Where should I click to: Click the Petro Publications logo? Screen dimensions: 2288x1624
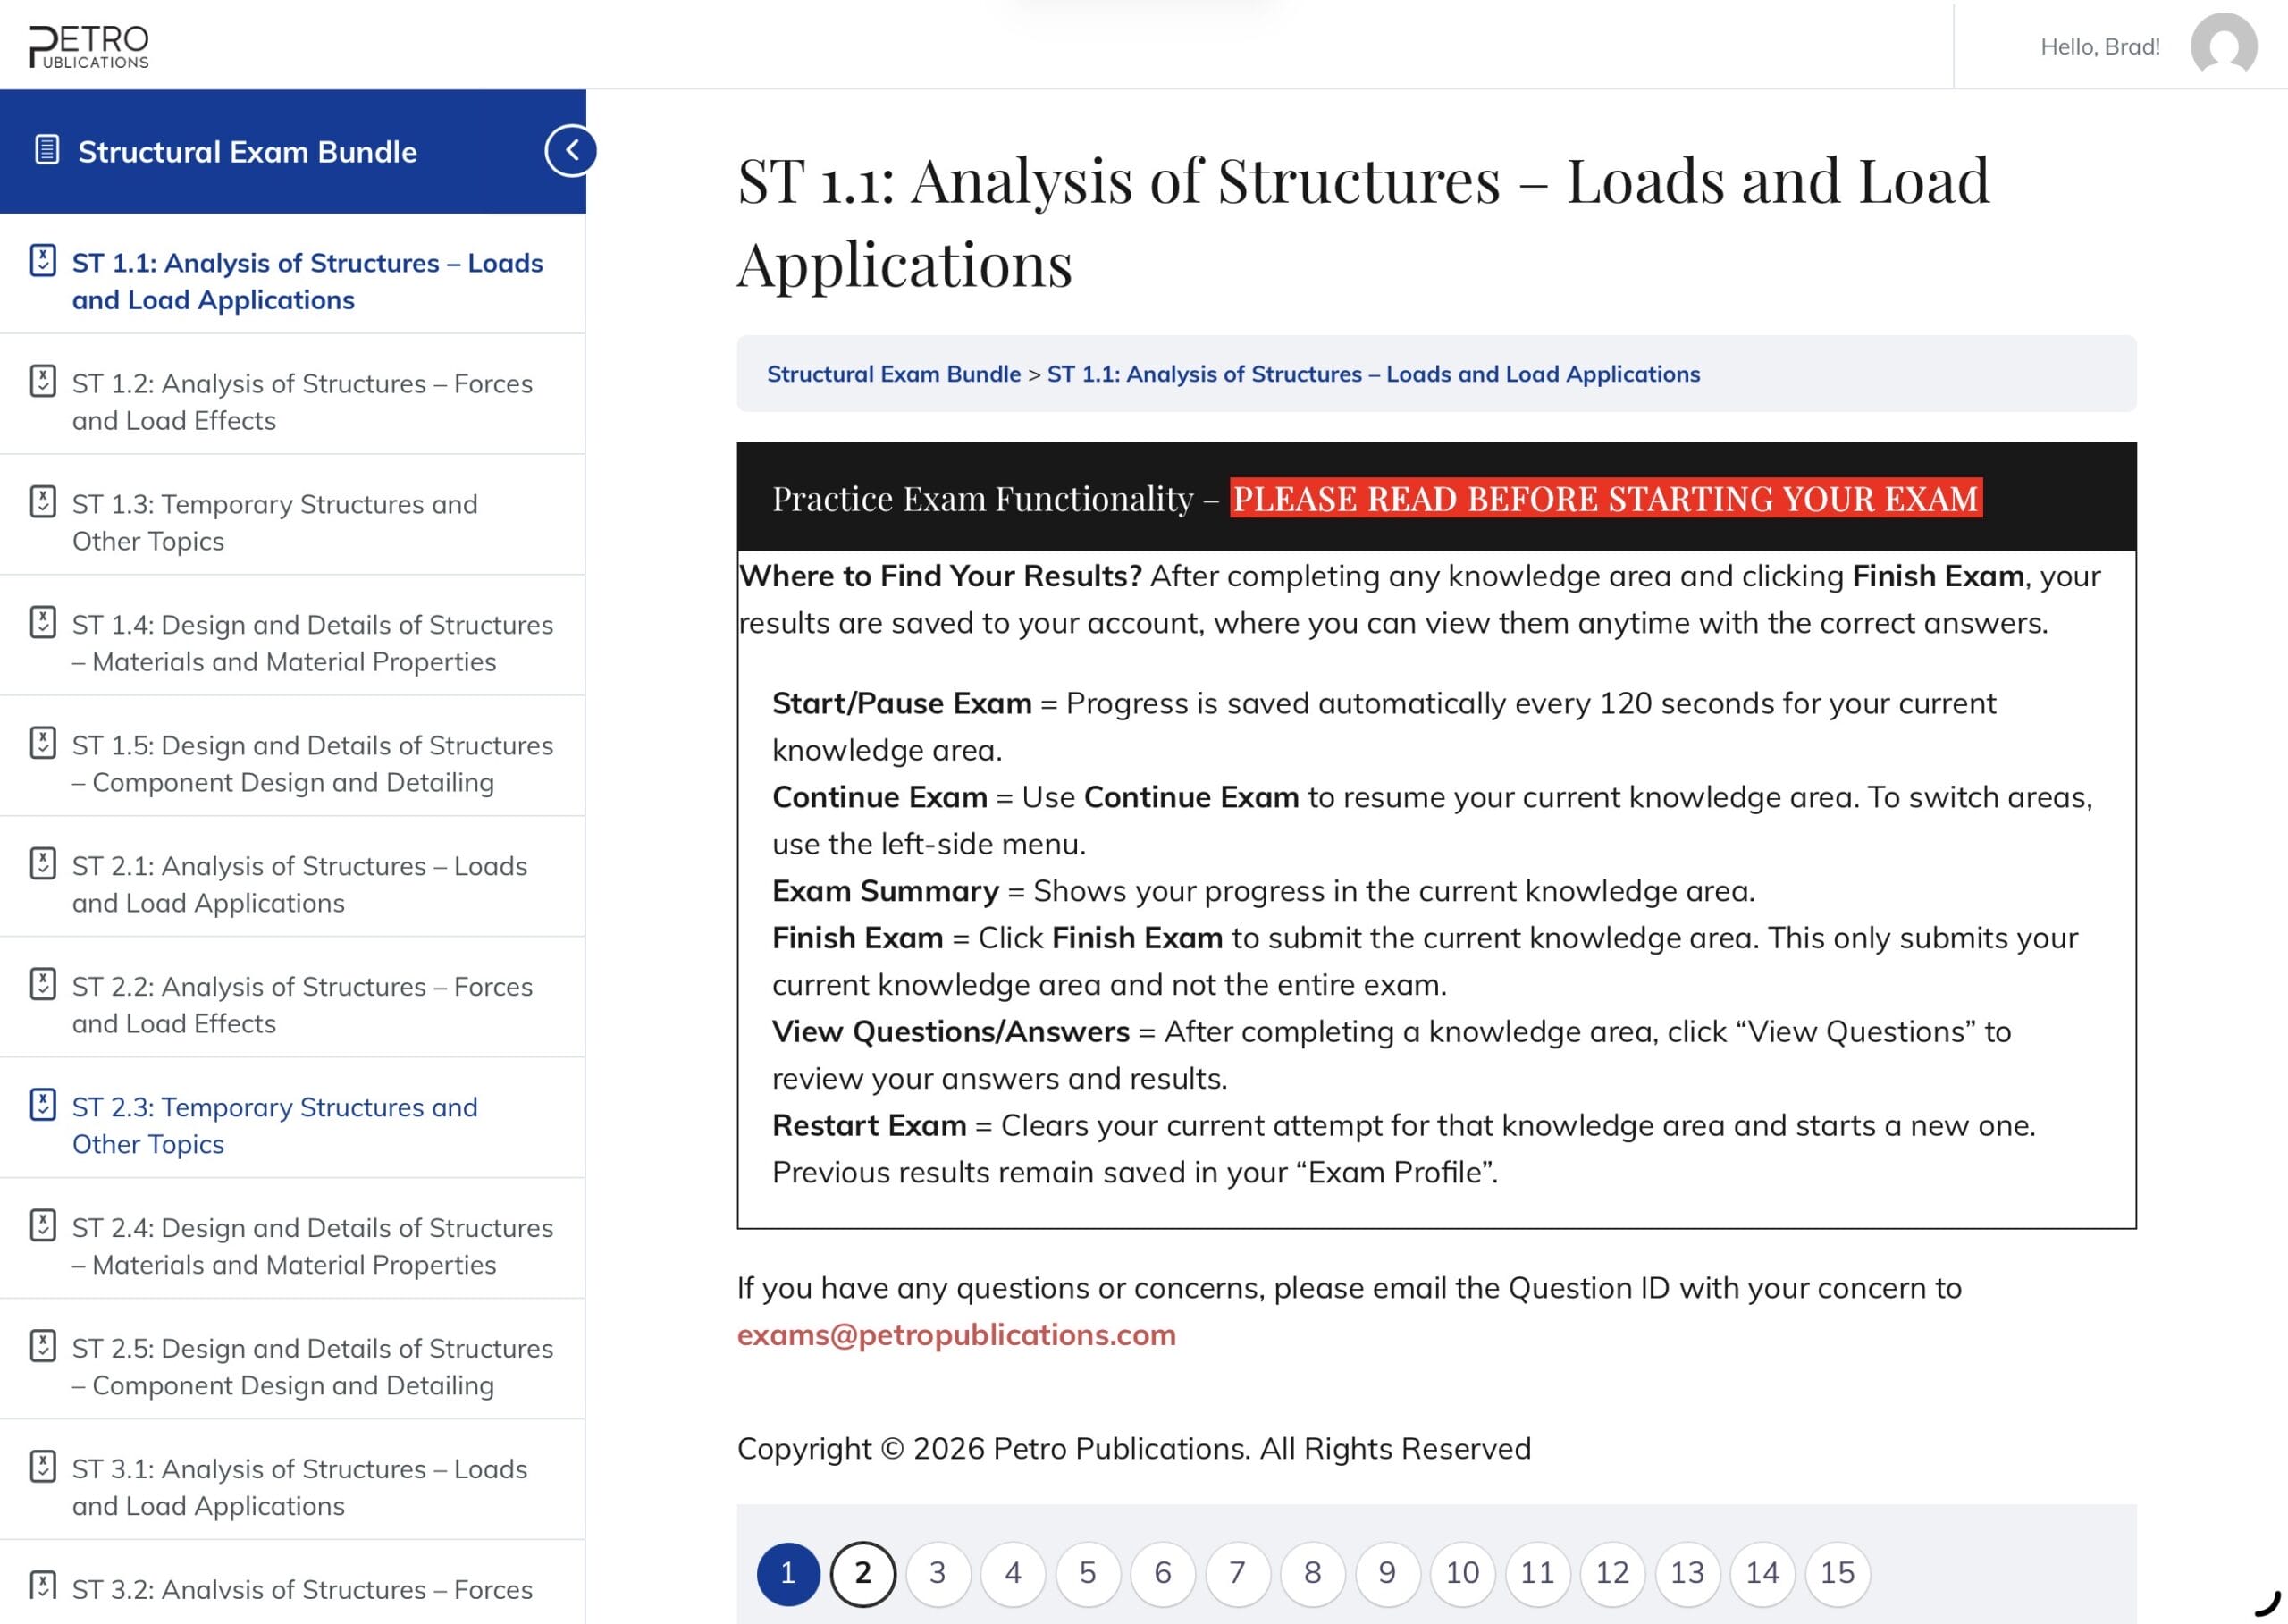pyautogui.click(x=89, y=46)
